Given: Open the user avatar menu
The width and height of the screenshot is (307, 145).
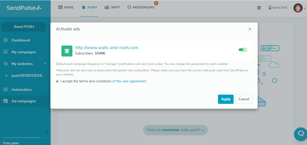Looking at the screenshot, I should [299, 8].
